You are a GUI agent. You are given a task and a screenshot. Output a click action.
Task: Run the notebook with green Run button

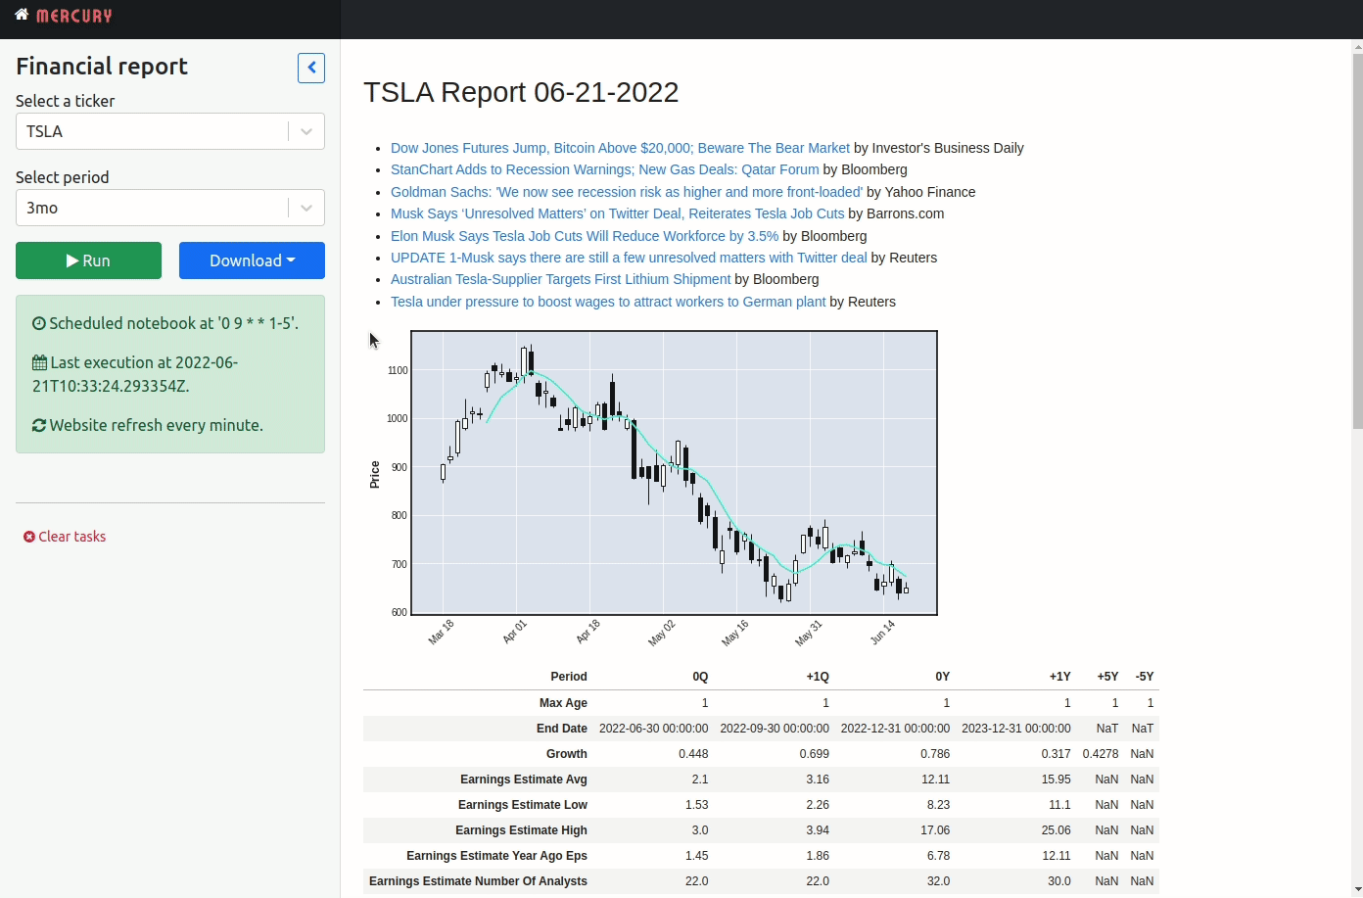coord(88,260)
